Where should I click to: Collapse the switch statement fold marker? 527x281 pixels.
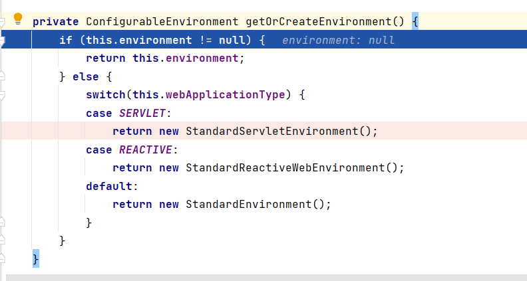2,95
